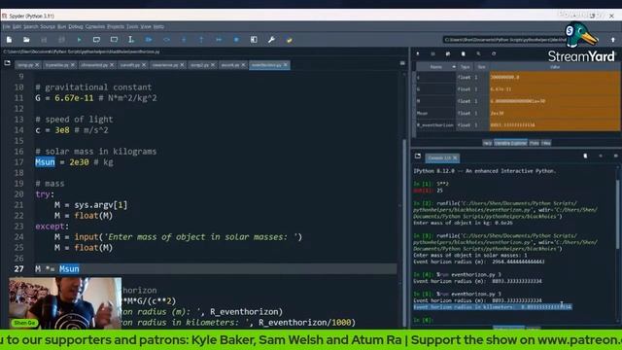Screen dimensions: 622x350
Task: Click Save data as icon in Variable Explorer
Action: (448, 53)
